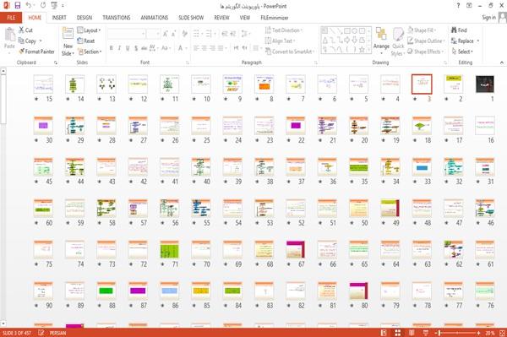Click the spell check icon in status bar

coord(41,333)
